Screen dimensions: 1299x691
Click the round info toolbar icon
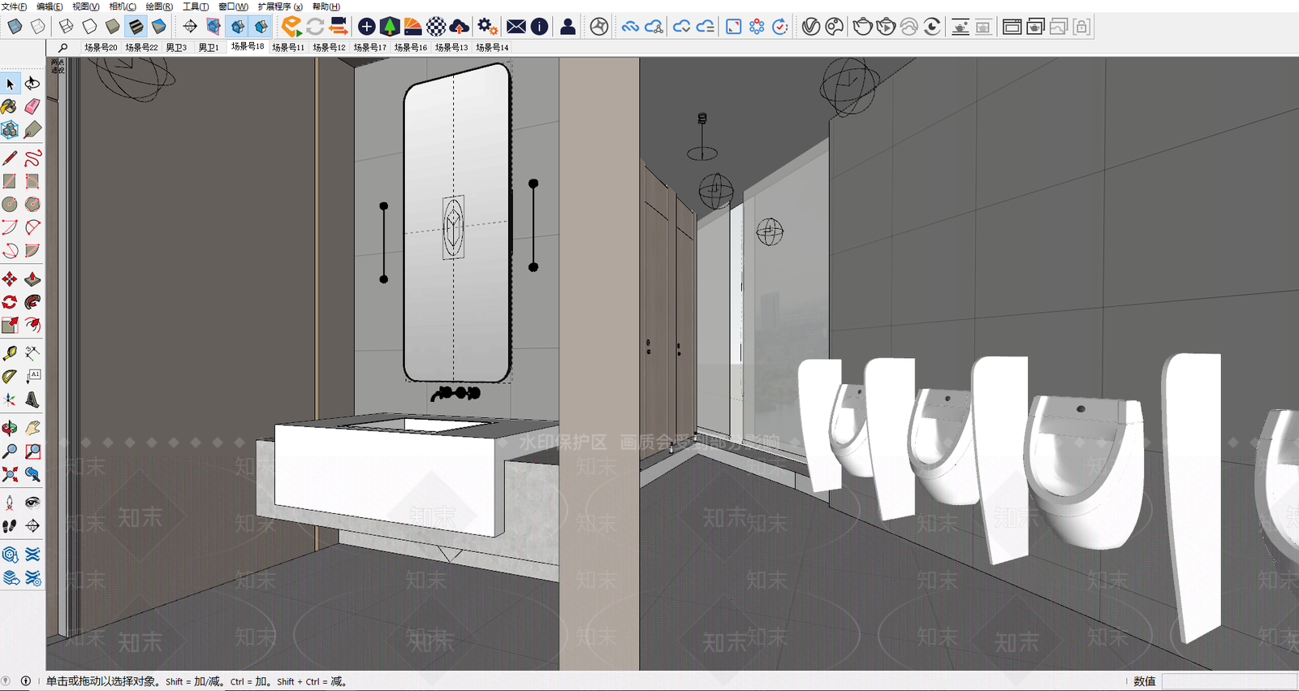tap(539, 27)
